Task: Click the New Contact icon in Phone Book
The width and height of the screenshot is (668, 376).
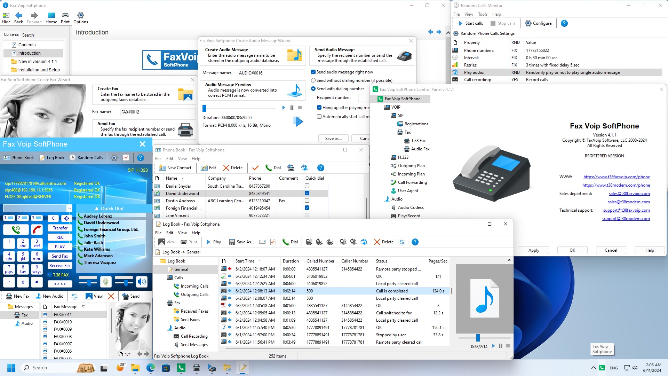Action: (x=175, y=167)
